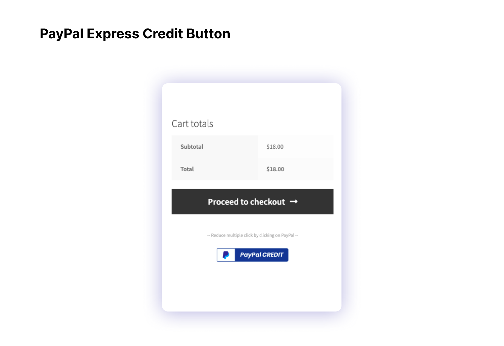Click the word 'Credit' in the page title
504x346 pixels.
[163, 34]
